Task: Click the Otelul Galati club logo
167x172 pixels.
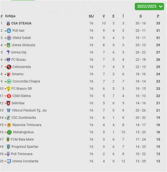Action: pyautogui.click(x=9, y=38)
